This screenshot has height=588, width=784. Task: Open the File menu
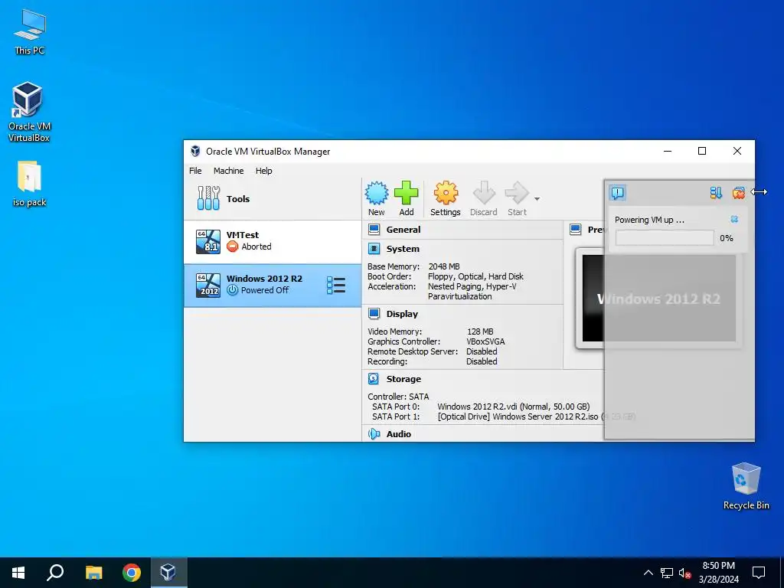(x=195, y=171)
